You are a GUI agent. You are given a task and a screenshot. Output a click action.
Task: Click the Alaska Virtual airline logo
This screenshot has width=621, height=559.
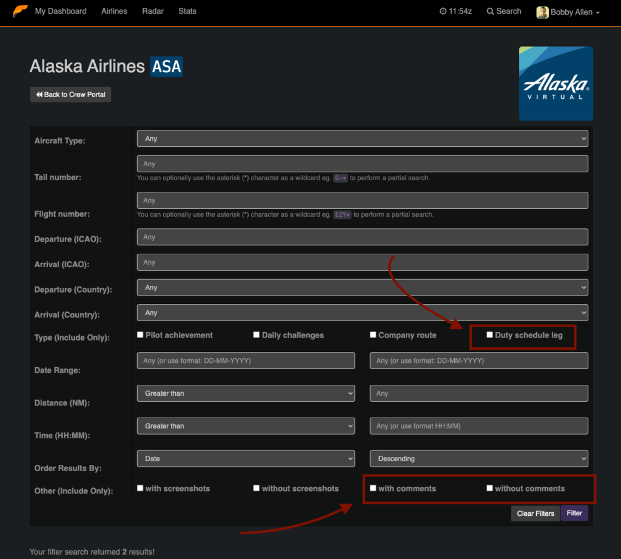tap(556, 84)
